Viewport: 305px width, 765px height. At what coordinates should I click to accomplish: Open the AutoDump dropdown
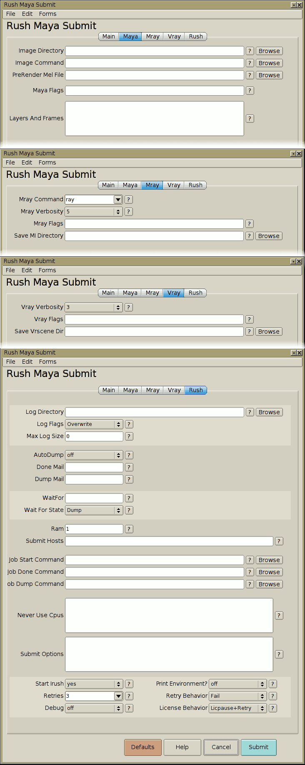point(94,455)
